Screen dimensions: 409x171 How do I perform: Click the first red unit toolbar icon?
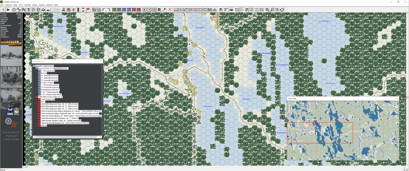coord(134,10)
